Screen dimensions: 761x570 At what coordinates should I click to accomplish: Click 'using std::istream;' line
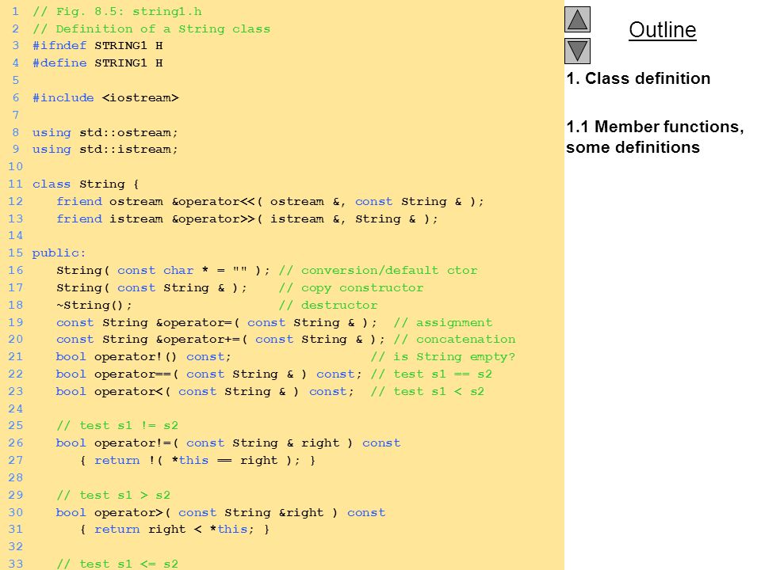point(105,150)
